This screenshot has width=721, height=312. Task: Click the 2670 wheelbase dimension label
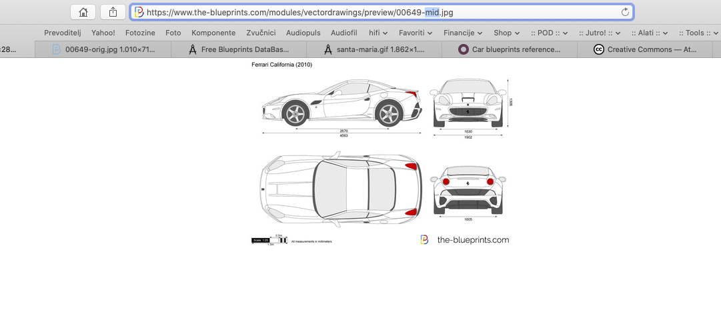[x=343, y=131]
